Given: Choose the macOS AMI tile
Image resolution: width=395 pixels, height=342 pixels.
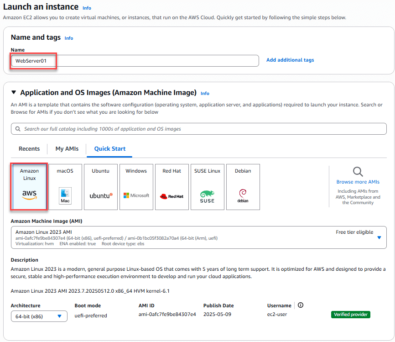Looking at the screenshot, I should (65, 186).
